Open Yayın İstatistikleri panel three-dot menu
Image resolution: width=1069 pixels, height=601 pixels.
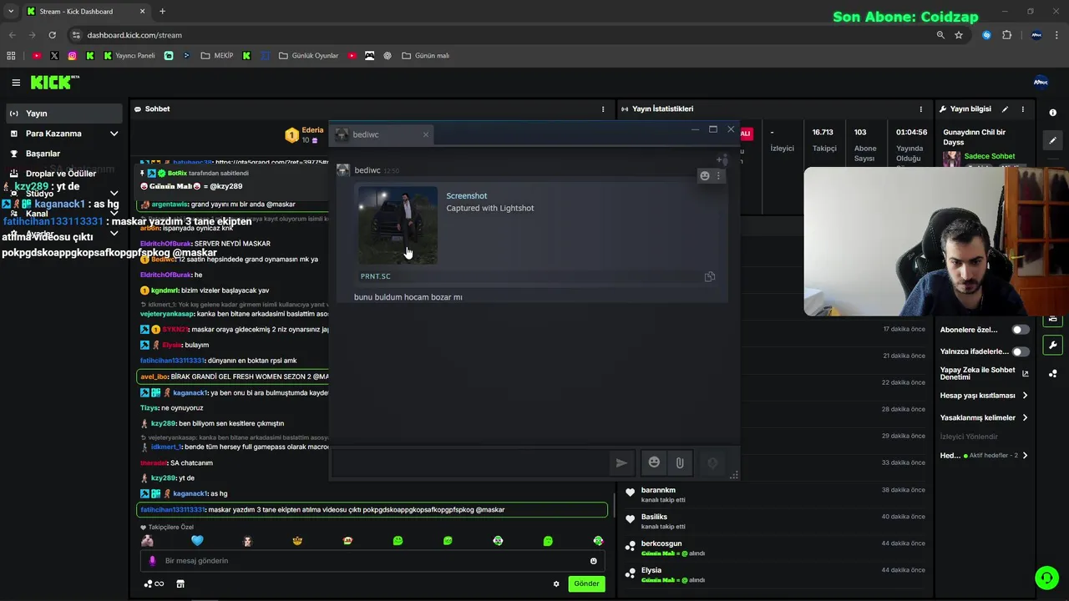921,109
